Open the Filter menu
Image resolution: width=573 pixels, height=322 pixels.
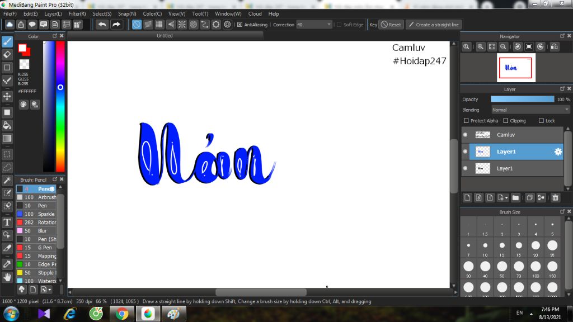77,13
